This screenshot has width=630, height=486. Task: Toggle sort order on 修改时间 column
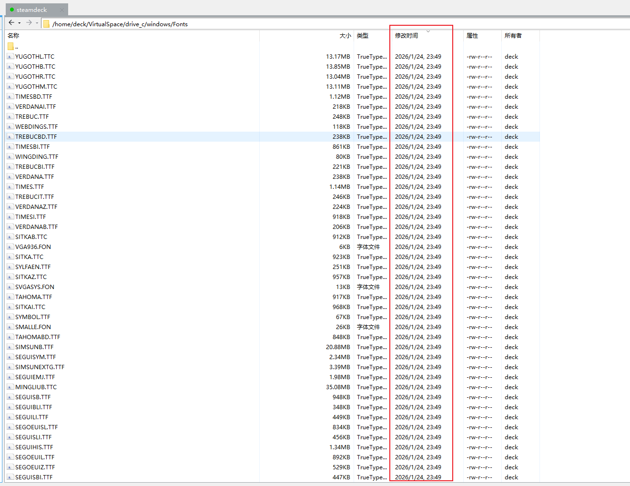pyautogui.click(x=406, y=35)
